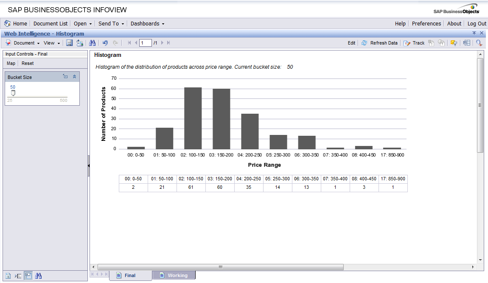488x283 pixels.
Task: Click the document summary icon in bottom-left panel
Action: (8, 275)
